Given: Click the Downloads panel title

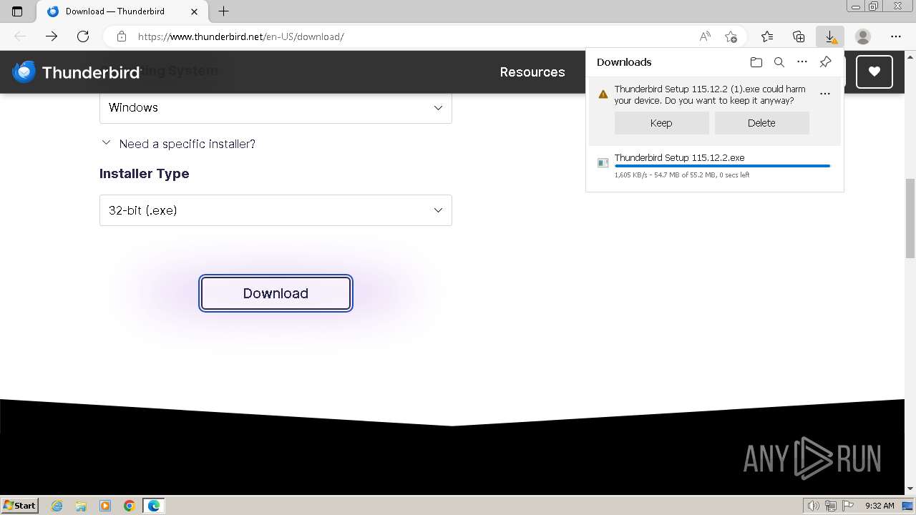Looking at the screenshot, I should coord(624,62).
